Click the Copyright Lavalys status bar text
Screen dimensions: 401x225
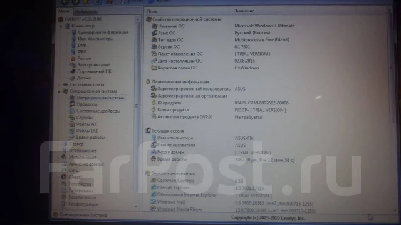[x=268, y=218]
